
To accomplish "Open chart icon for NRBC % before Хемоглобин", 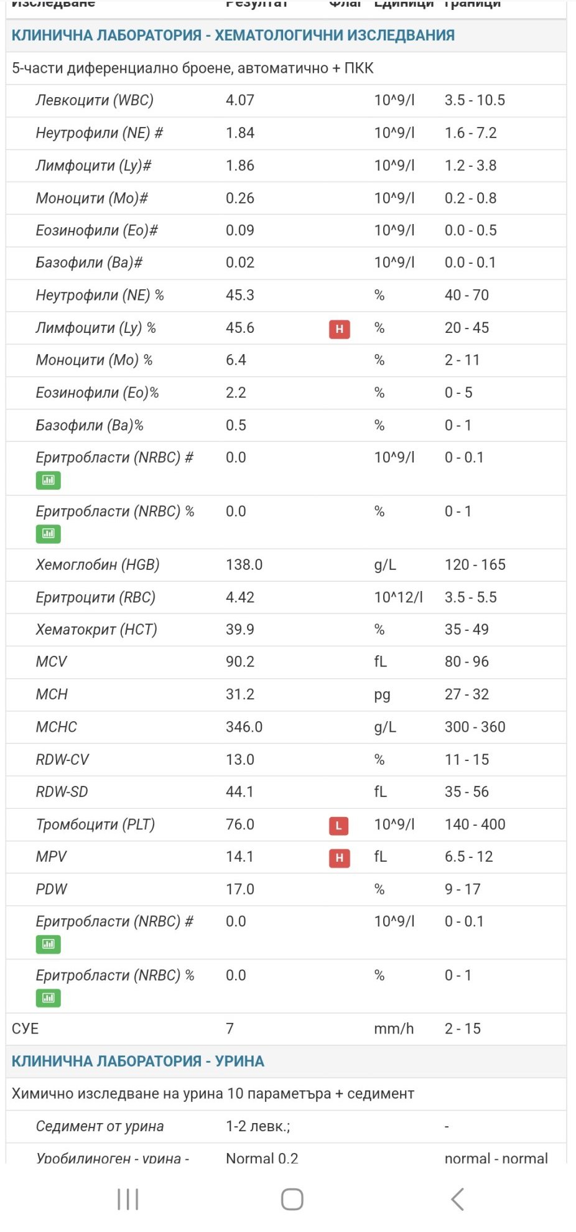I will [x=48, y=533].
